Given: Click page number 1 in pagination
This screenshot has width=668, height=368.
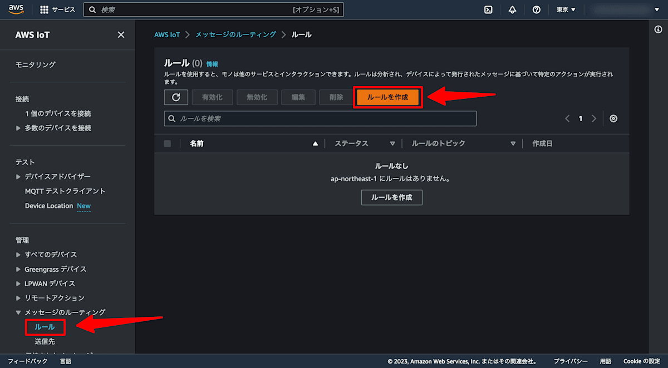Looking at the screenshot, I should pos(581,118).
